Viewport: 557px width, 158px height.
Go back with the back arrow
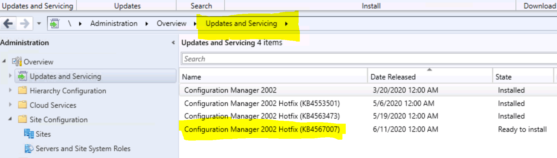(8, 23)
